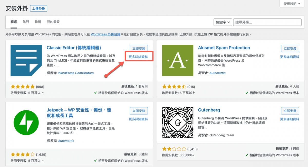
Task: Click in the 搜尋外掛 search field
Action: (x=267, y=22)
